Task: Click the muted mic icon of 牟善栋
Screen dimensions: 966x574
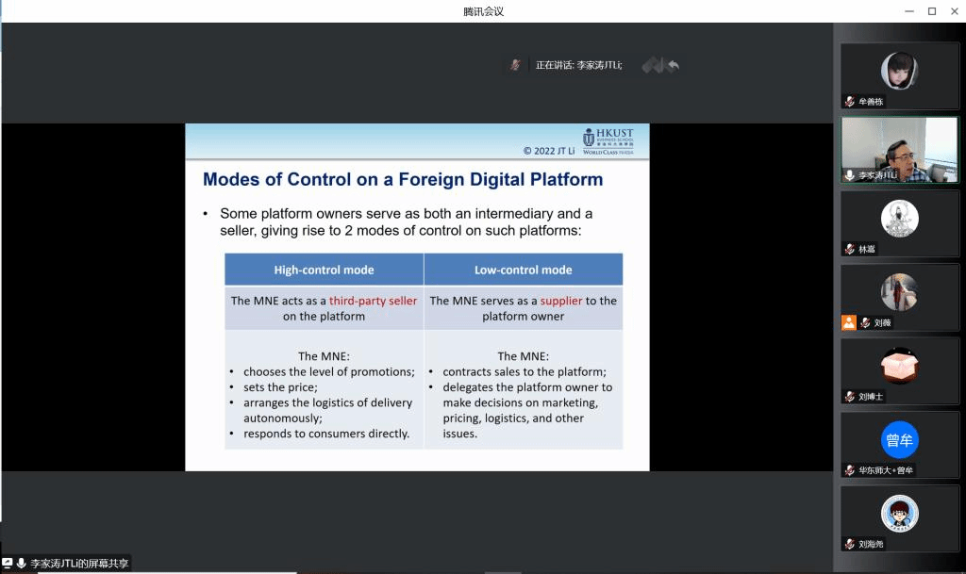Action: coord(850,102)
